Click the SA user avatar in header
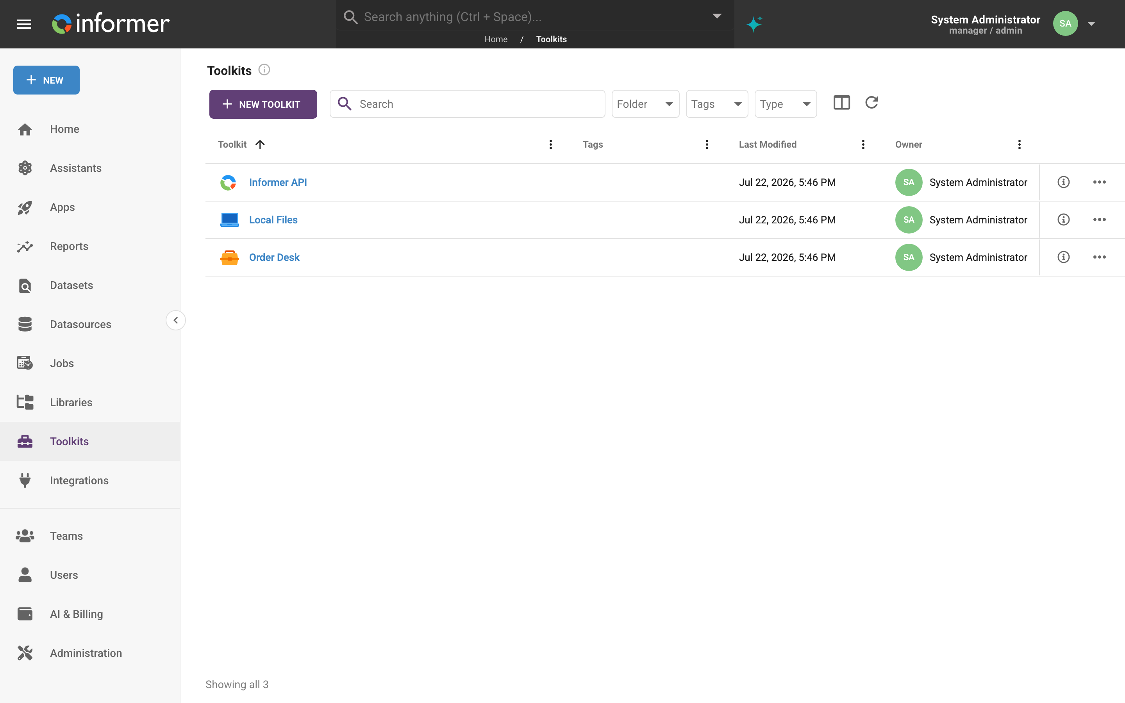Screen dimensions: 1125x703 tap(1065, 24)
